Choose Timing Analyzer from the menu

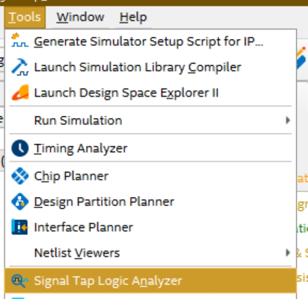[x=81, y=149]
